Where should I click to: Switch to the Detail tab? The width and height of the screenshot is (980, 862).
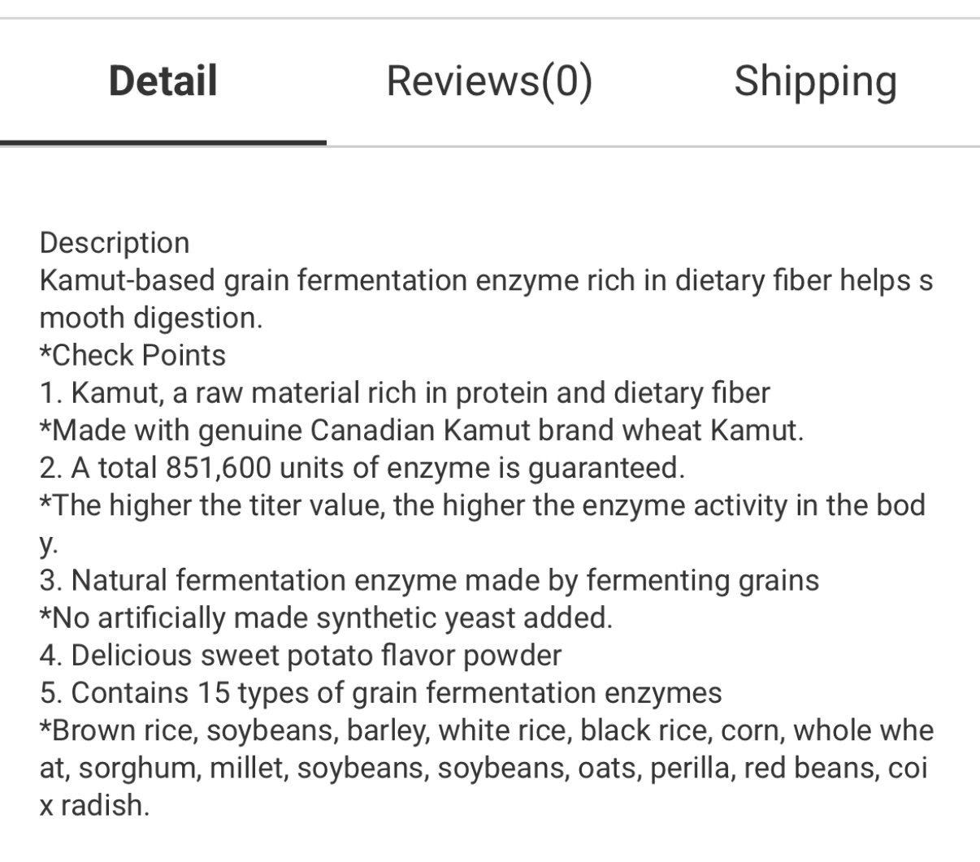(x=163, y=81)
